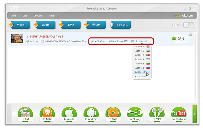This screenshot has width=203, height=128.
Task: Open the Subtitles off dropdown in file row
Action: [141, 41]
